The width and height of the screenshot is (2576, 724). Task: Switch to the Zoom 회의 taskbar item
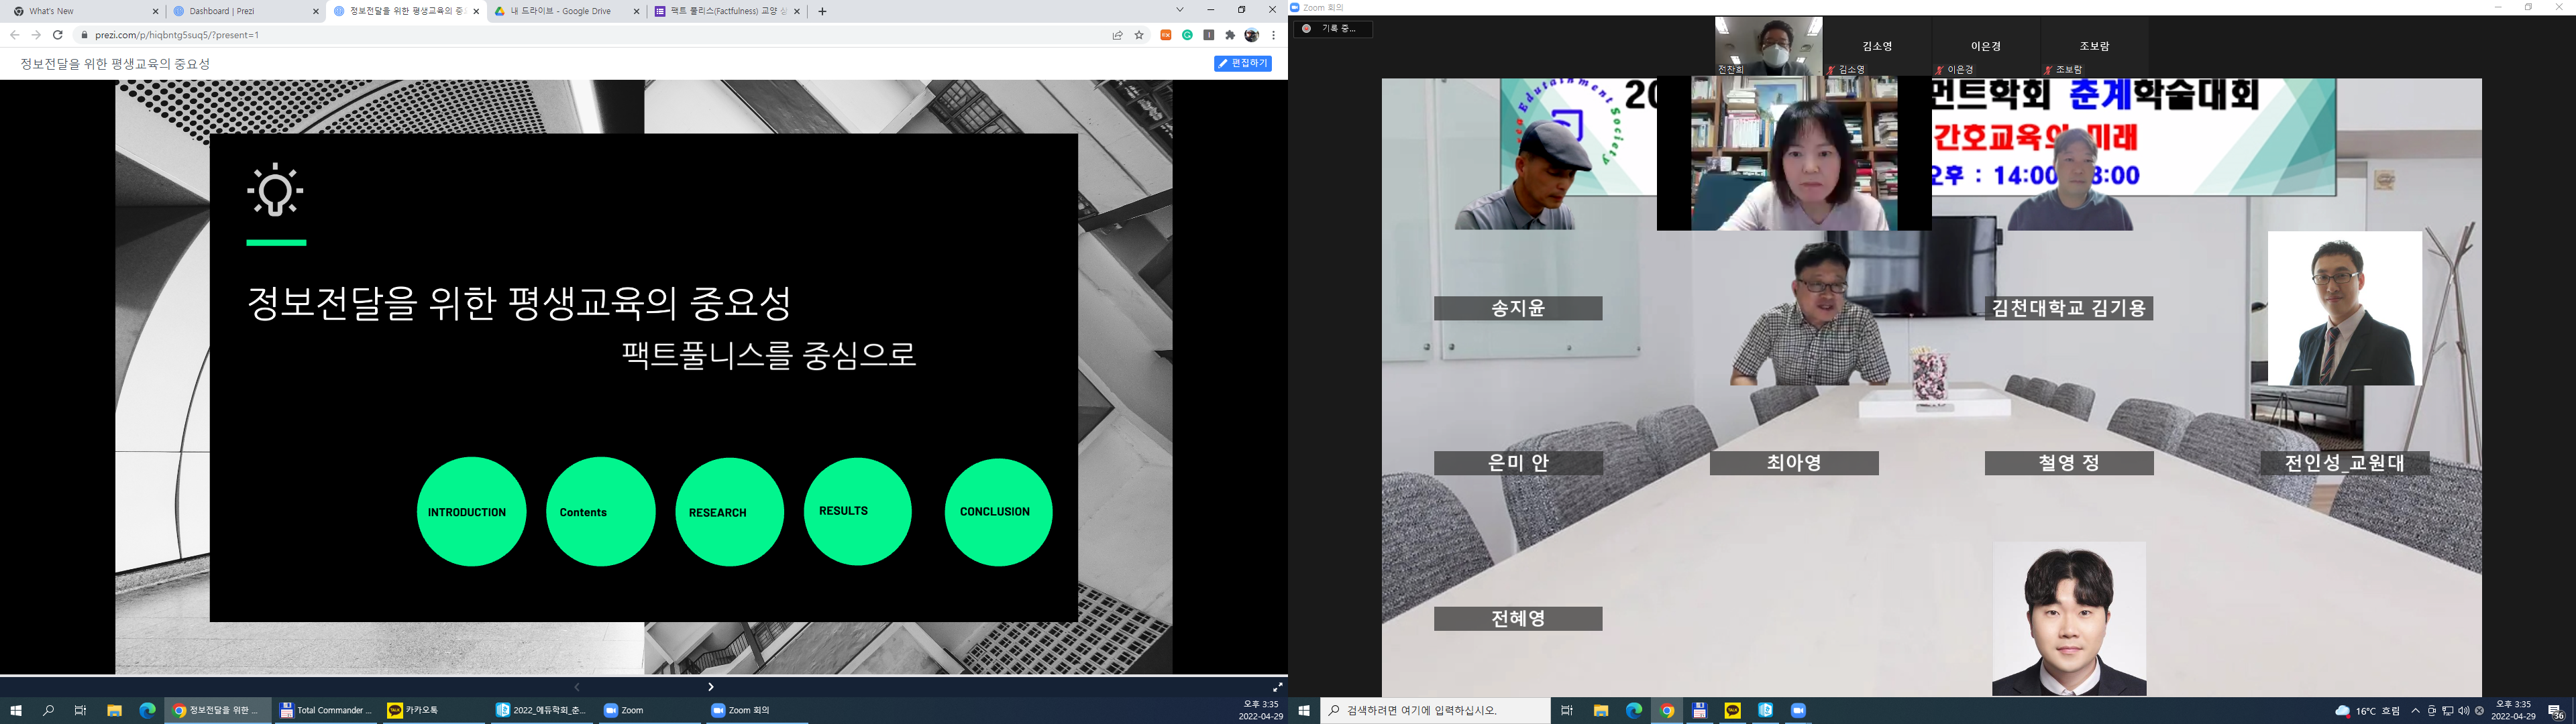tap(758, 711)
